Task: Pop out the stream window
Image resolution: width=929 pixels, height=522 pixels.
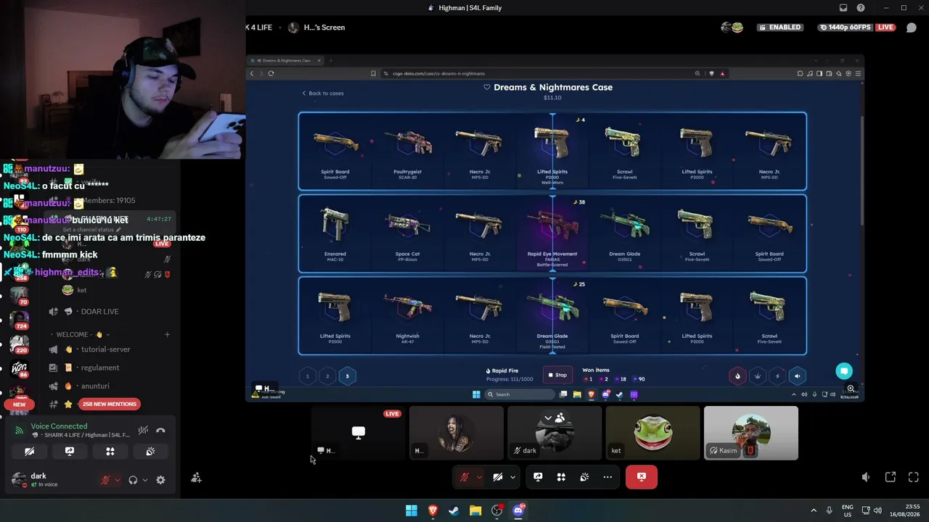Action: point(891,477)
